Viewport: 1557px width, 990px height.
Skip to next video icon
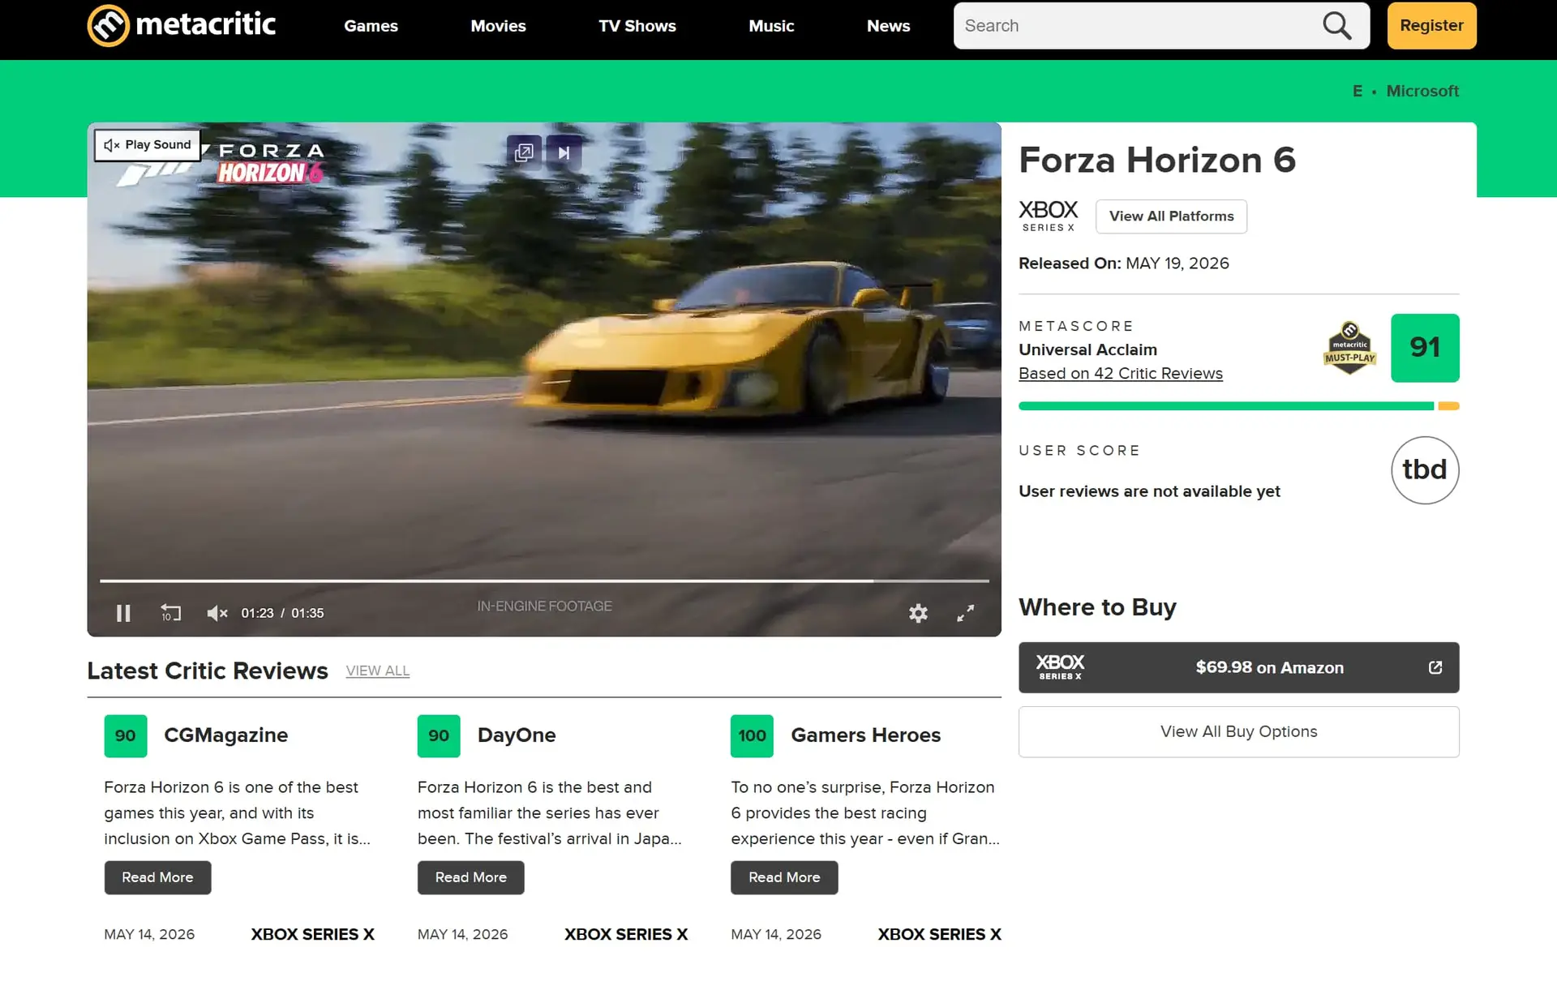tap(564, 152)
